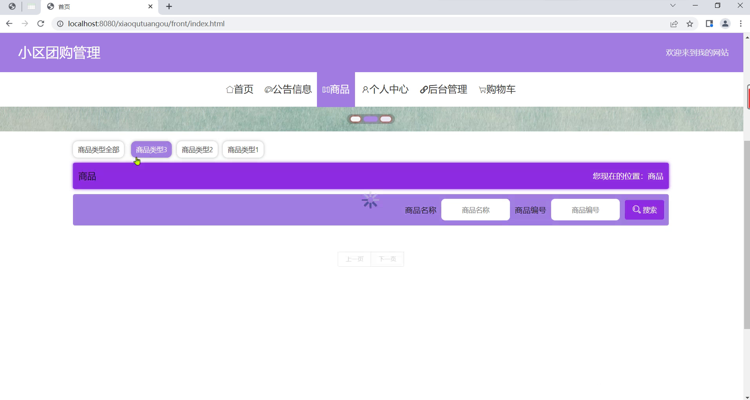Open the tab search chevron

coord(673,5)
